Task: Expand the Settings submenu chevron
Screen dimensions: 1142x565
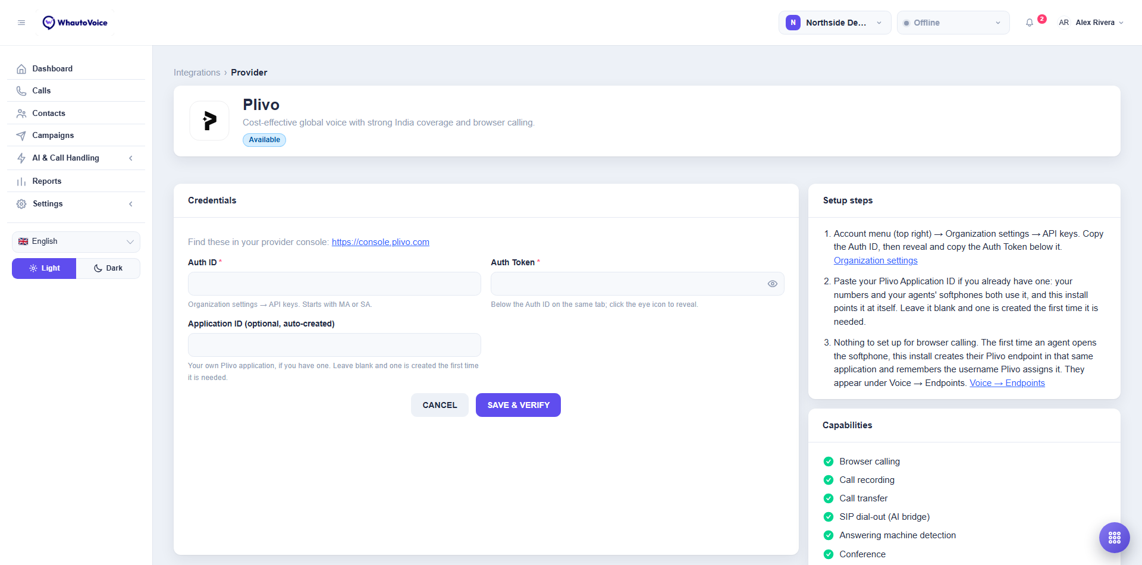Action: (131, 204)
